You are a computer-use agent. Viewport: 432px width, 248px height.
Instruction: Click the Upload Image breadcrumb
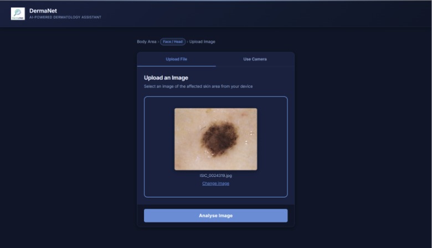(x=202, y=42)
